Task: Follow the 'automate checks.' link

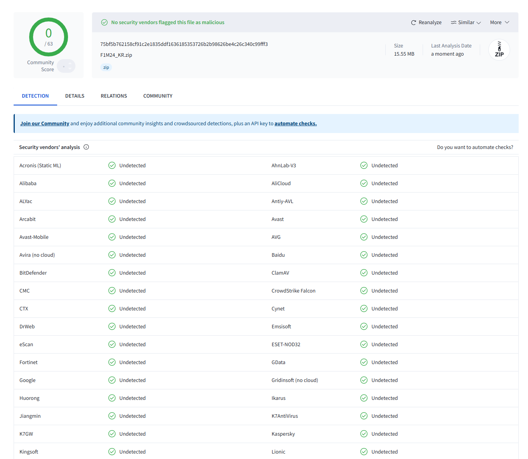Action: (295, 124)
